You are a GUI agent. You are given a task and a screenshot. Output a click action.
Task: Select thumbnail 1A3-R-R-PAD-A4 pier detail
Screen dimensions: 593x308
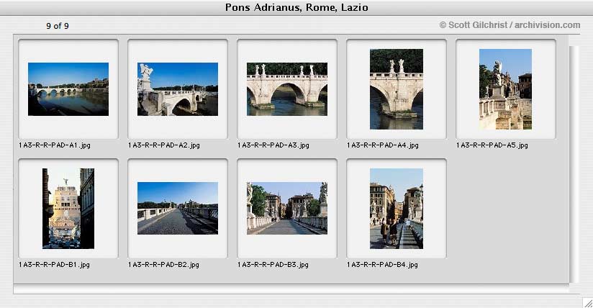tap(397, 89)
